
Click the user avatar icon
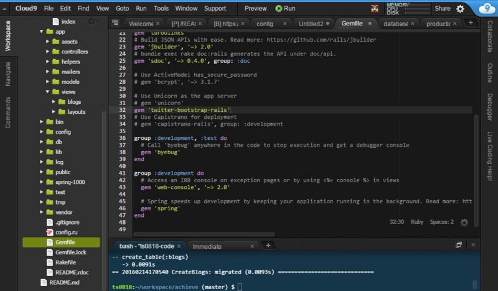coord(375,9)
